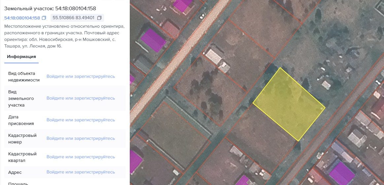Click the label Вид объекта недвижимости
The image size is (384, 185).
[x=24, y=77]
